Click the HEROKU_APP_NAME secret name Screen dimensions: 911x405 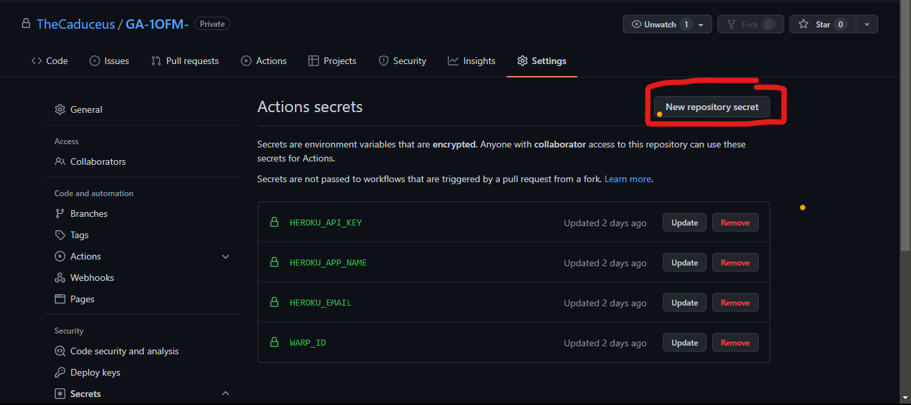(328, 263)
